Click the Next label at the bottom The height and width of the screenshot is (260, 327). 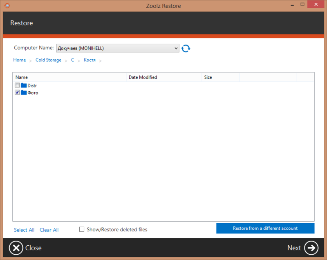[294, 248]
